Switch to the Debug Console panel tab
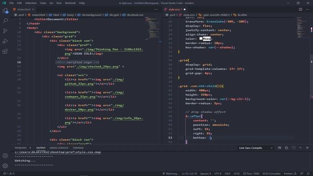This screenshot has height=176, width=313. pyautogui.click(x=59, y=148)
